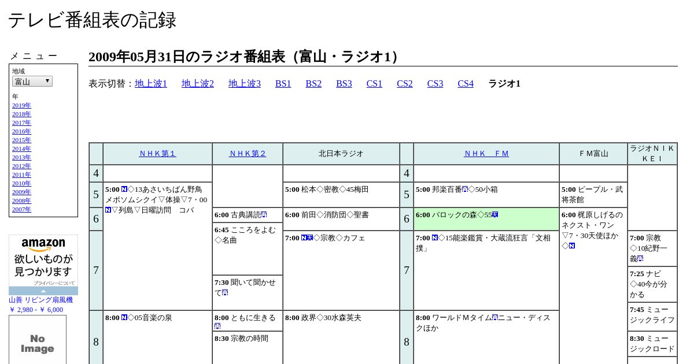Click the N icon before 13あさいちばん野鳥
The image size is (694, 364).
click(124, 189)
